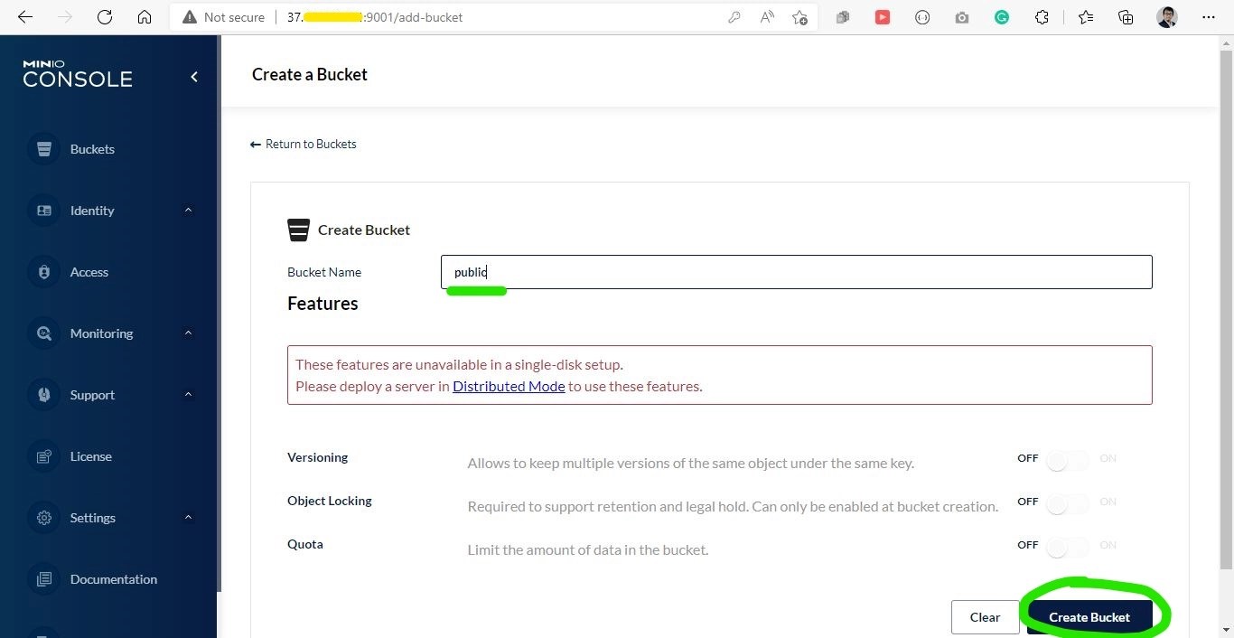Open the Monitoring menu item
The width and height of the screenshot is (1234, 638).
tap(101, 333)
